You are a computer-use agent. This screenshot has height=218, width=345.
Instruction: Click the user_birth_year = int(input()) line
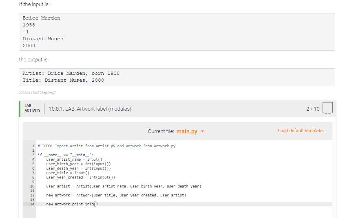[78, 164]
